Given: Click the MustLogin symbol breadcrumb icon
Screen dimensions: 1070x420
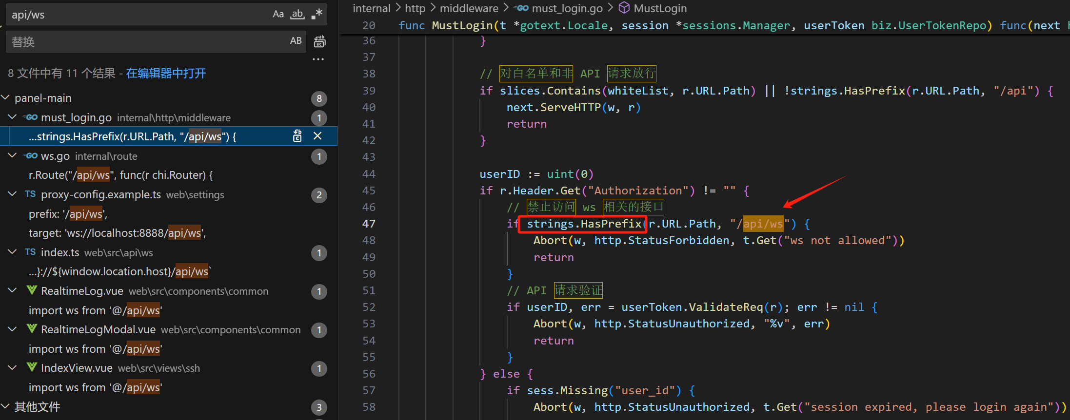Looking at the screenshot, I should pyautogui.click(x=624, y=8).
